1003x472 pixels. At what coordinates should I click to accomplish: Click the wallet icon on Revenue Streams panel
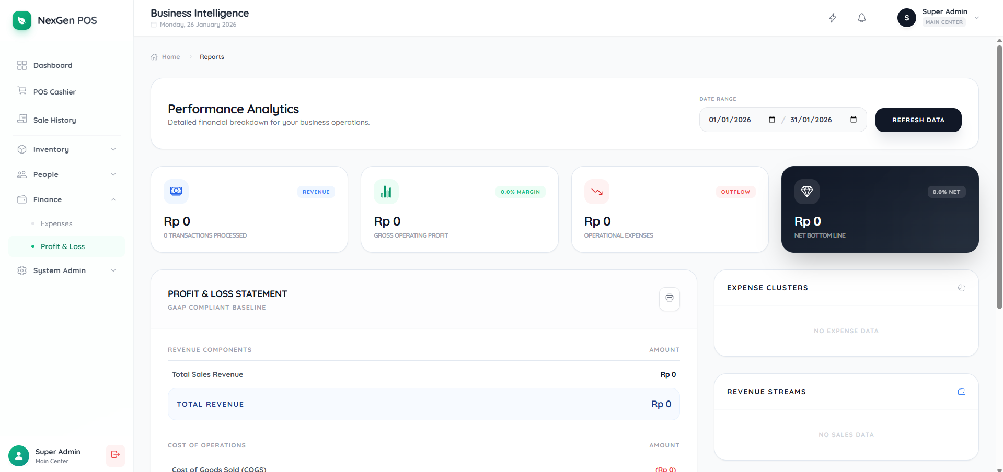pos(962,391)
